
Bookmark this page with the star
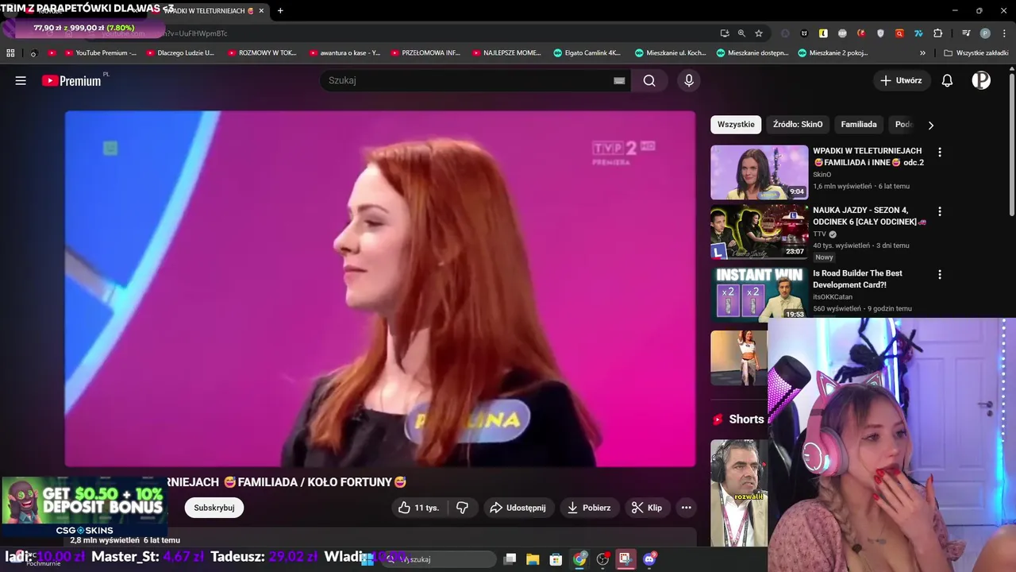tap(759, 33)
